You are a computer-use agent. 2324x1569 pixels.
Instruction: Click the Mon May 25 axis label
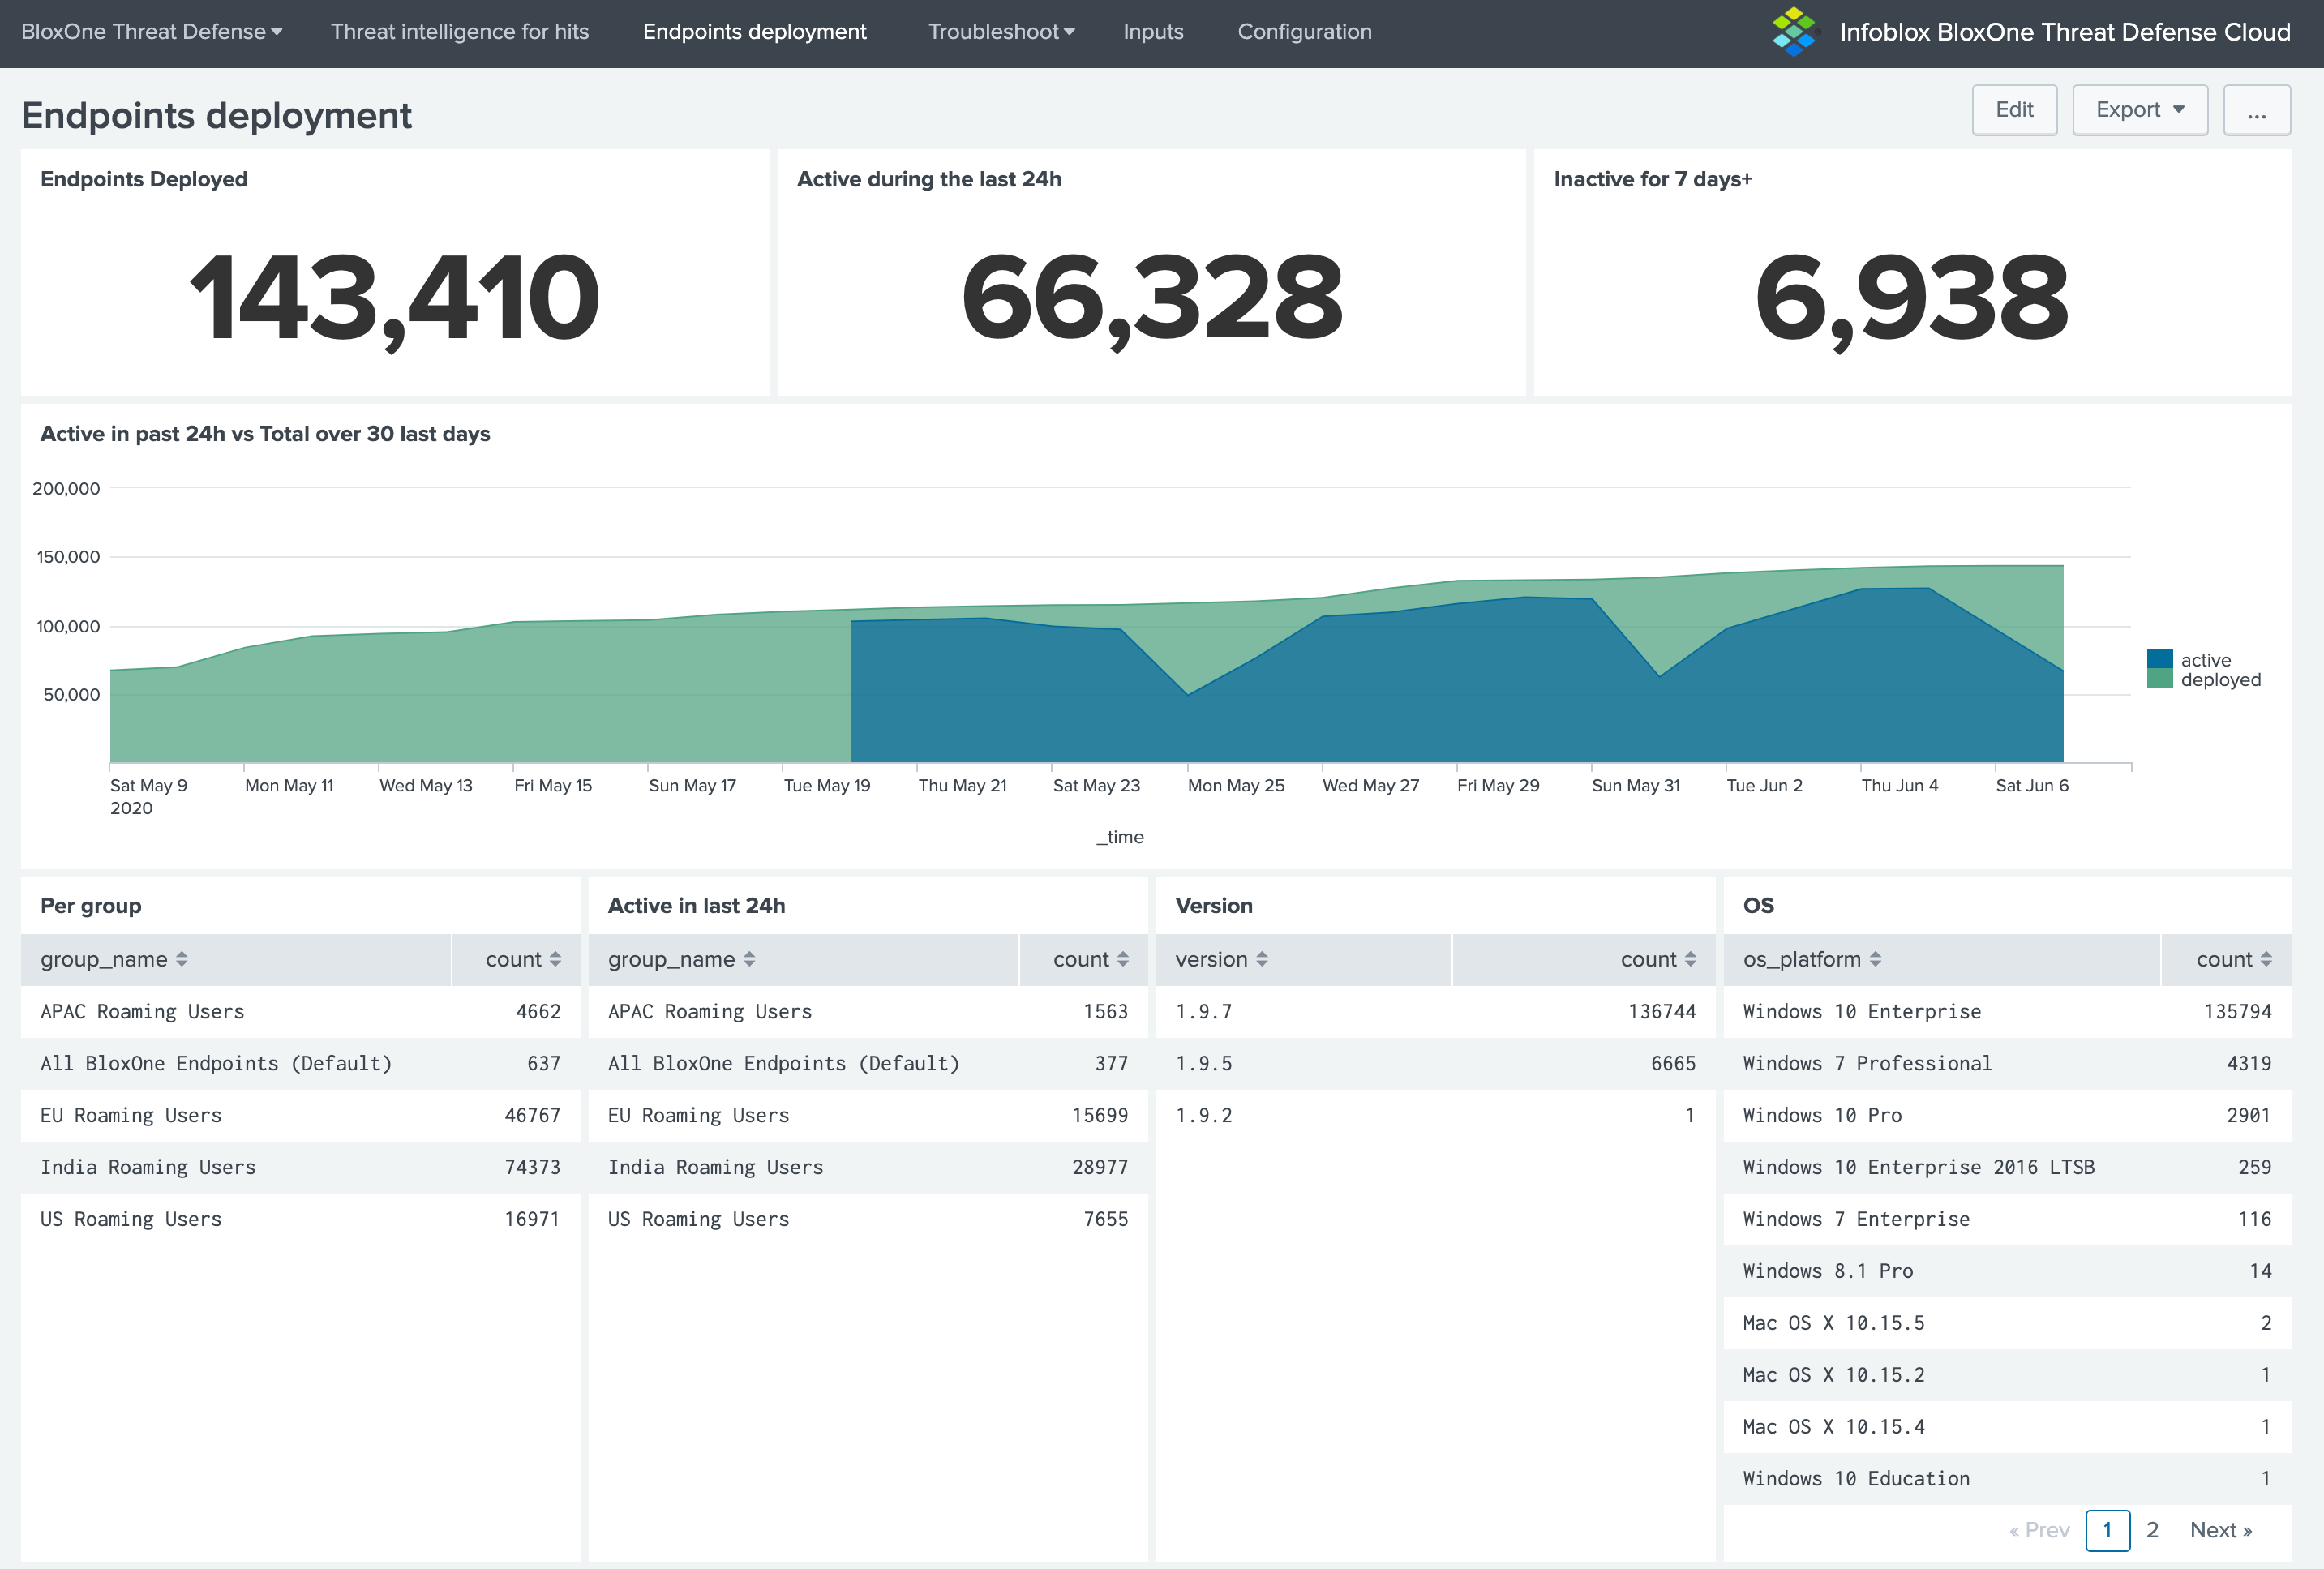(1236, 785)
